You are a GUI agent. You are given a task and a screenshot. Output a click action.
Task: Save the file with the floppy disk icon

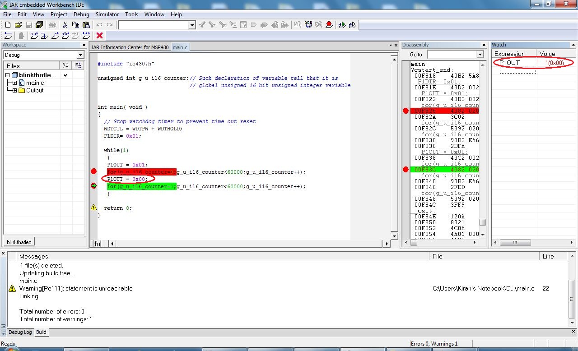point(29,25)
